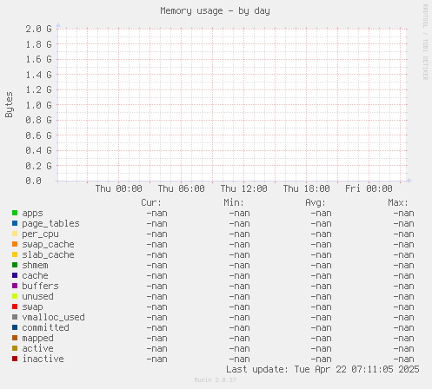Viewport: 432px width, 389px height.
Task: Click the 'Memory usage - by day' title
Action: coord(215,11)
